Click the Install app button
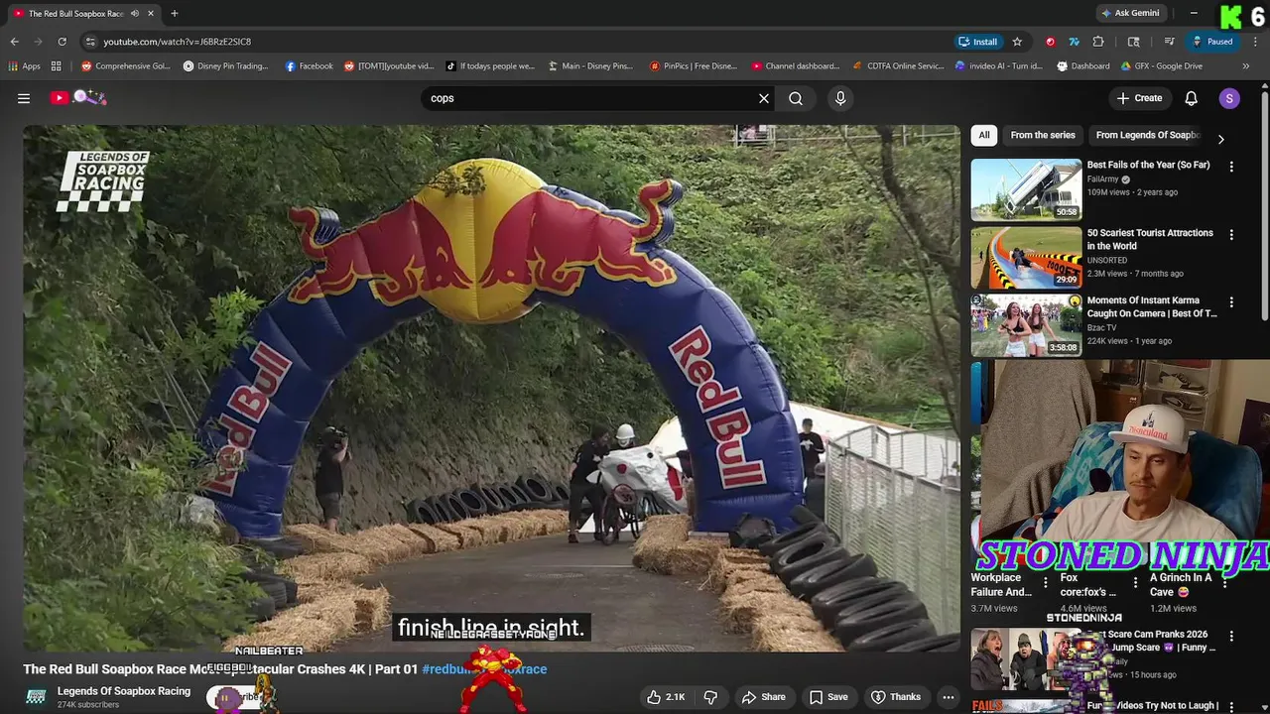Viewport: 1270px width, 714px height. click(x=977, y=42)
